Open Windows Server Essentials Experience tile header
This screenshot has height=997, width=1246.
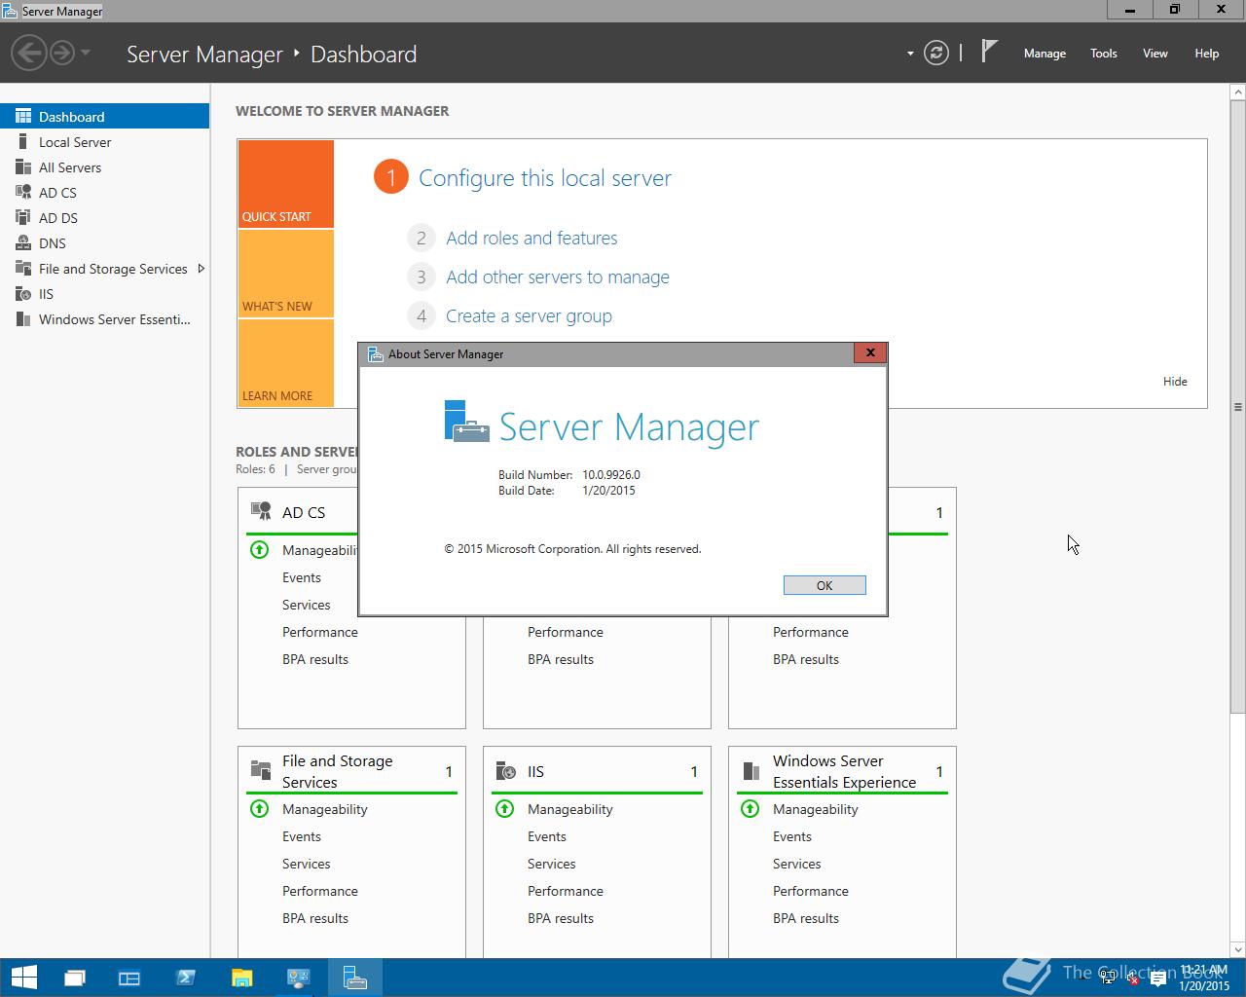[x=842, y=771]
